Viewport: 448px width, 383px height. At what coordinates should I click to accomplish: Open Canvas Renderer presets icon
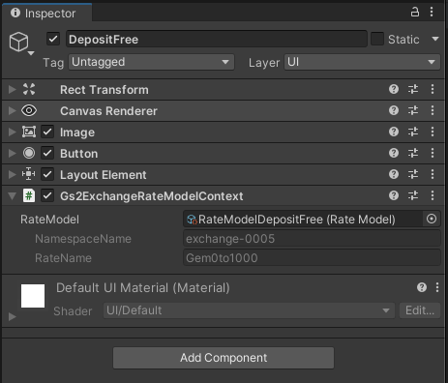pyautogui.click(x=413, y=110)
